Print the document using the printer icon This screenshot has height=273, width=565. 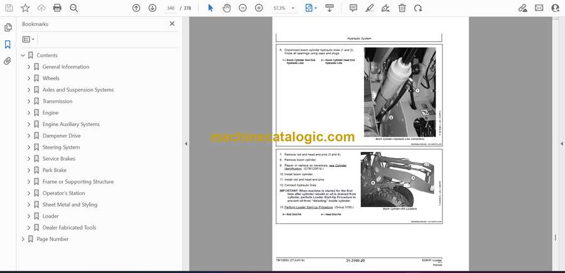[x=57, y=8]
